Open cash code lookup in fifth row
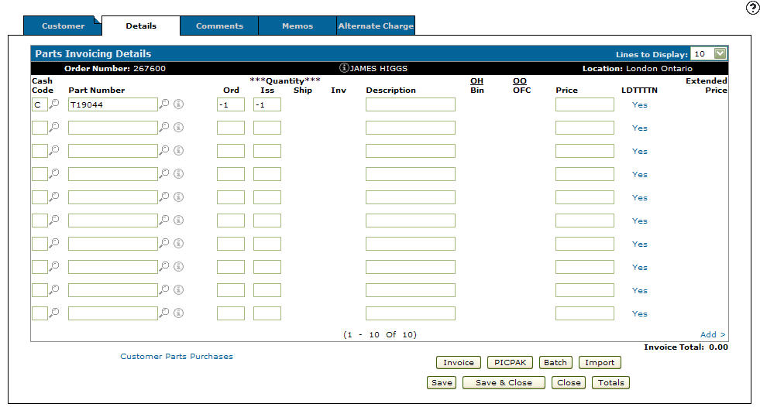This screenshot has height=407, width=760. [53, 197]
